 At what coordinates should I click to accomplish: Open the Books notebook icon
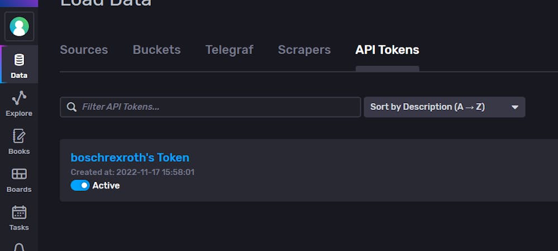click(x=19, y=136)
